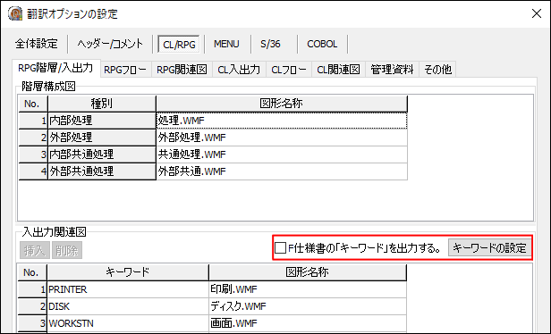
Task: Open the MENU section
Action: click(x=226, y=44)
